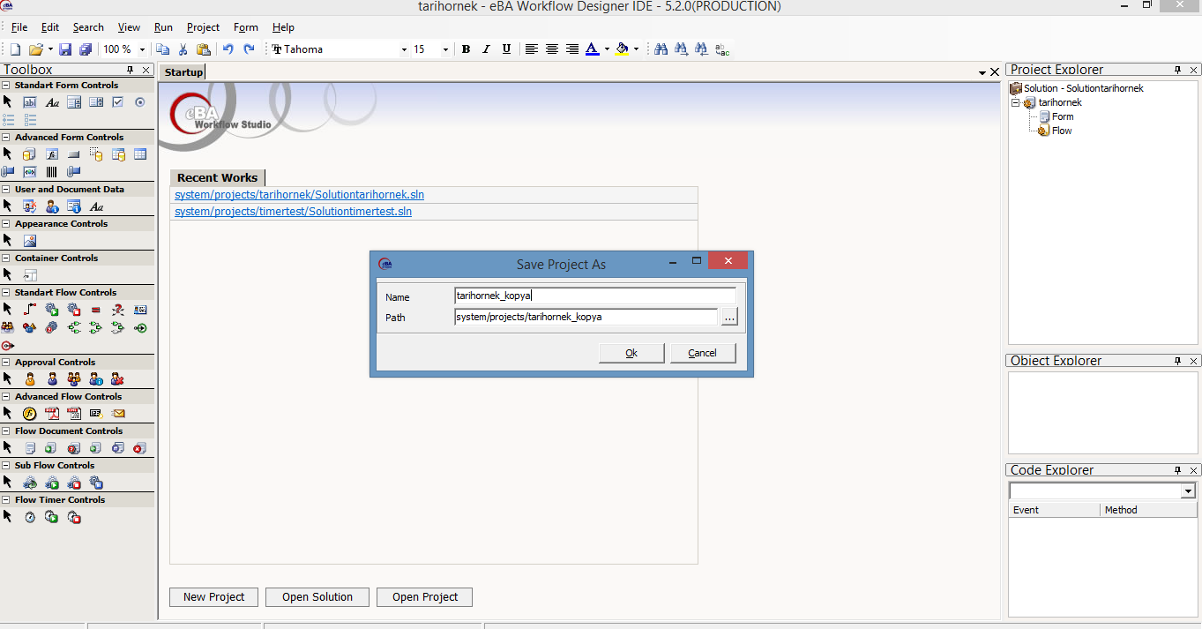This screenshot has height=629, width=1202.
Task: Switch to the Startup tab
Action: point(183,71)
